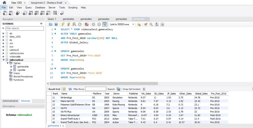Commit the transaction icon
Image resolution: width=253 pixels, height=128 pixels.
click(93, 24)
